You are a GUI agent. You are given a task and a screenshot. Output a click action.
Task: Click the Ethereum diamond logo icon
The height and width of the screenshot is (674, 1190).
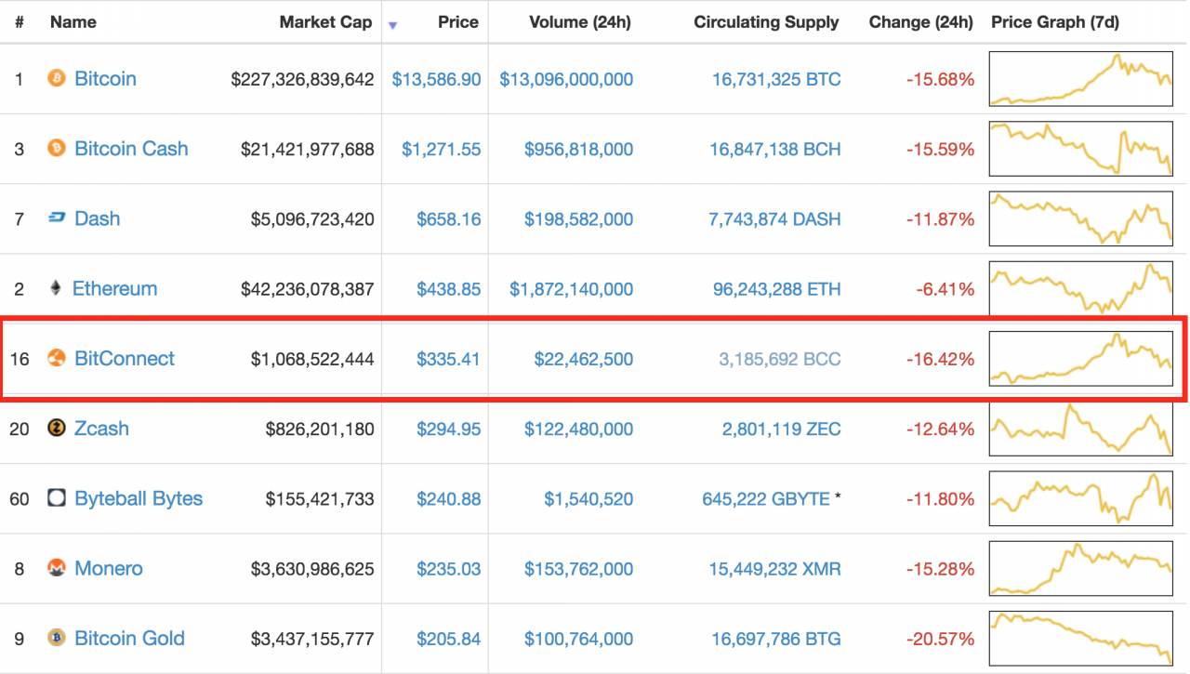click(56, 288)
